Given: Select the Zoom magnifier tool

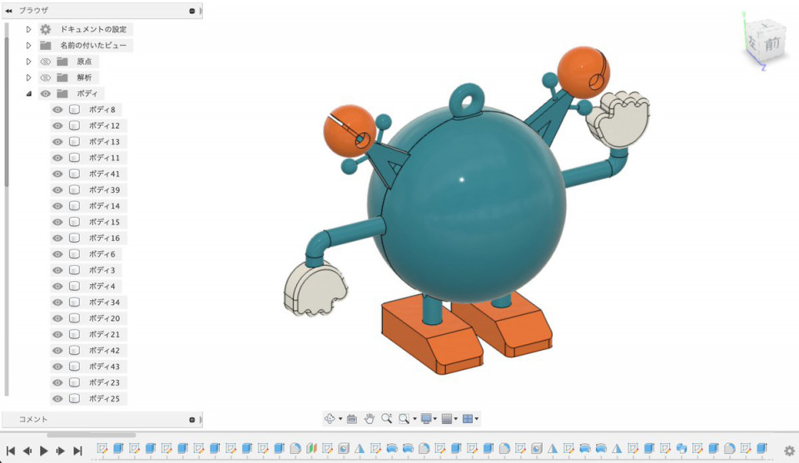Looking at the screenshot, I should click(x=386, y=419).
